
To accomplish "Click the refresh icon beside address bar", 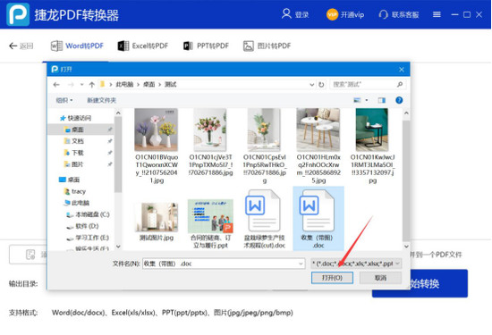I will (x=321, y=85).
